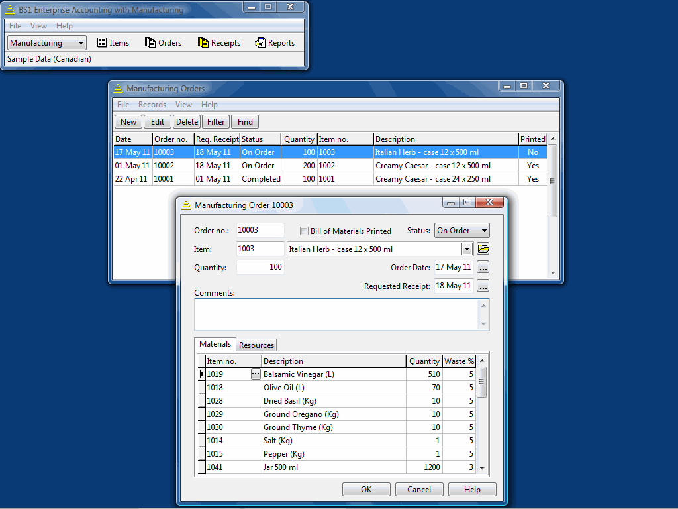Viewport: 678px width, 509px height.
Task: Click the Manufacturing Orders window title icon
Action: click(x=118, y=89)
